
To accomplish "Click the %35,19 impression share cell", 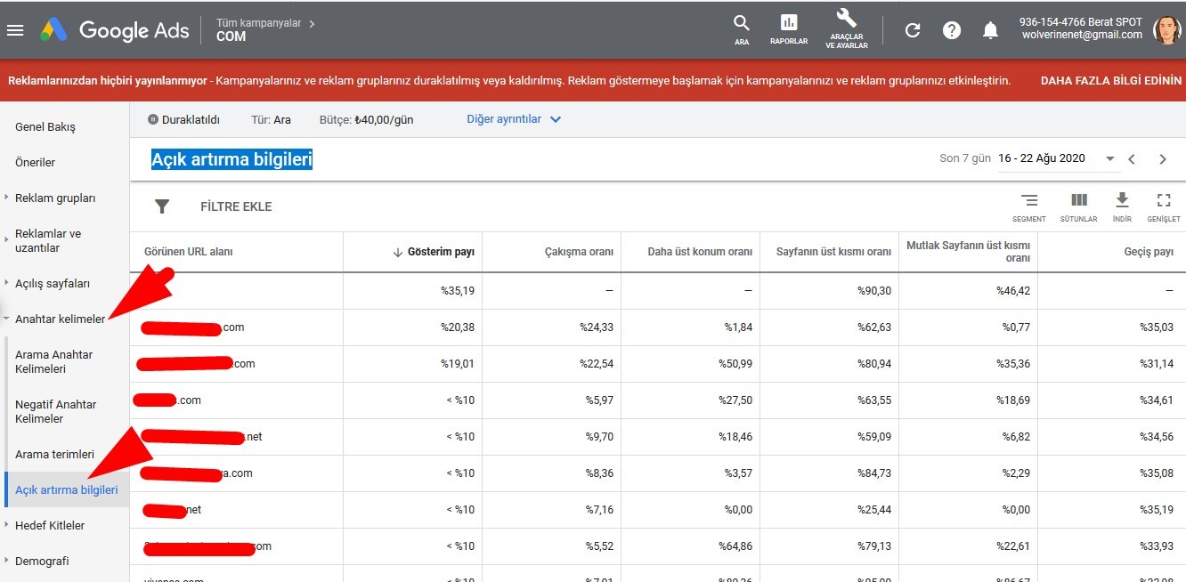I will (458, 290).
